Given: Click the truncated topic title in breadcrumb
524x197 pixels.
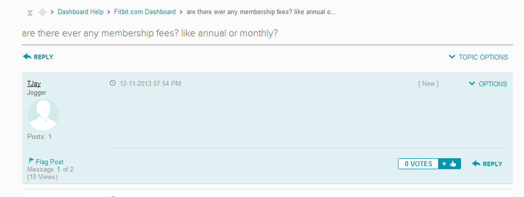Looking at the screenshot, I should point(261,12).
